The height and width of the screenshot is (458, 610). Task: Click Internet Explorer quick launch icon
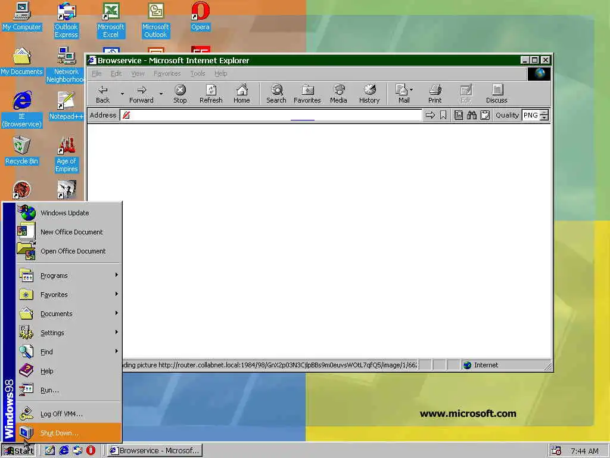[64, 450]
